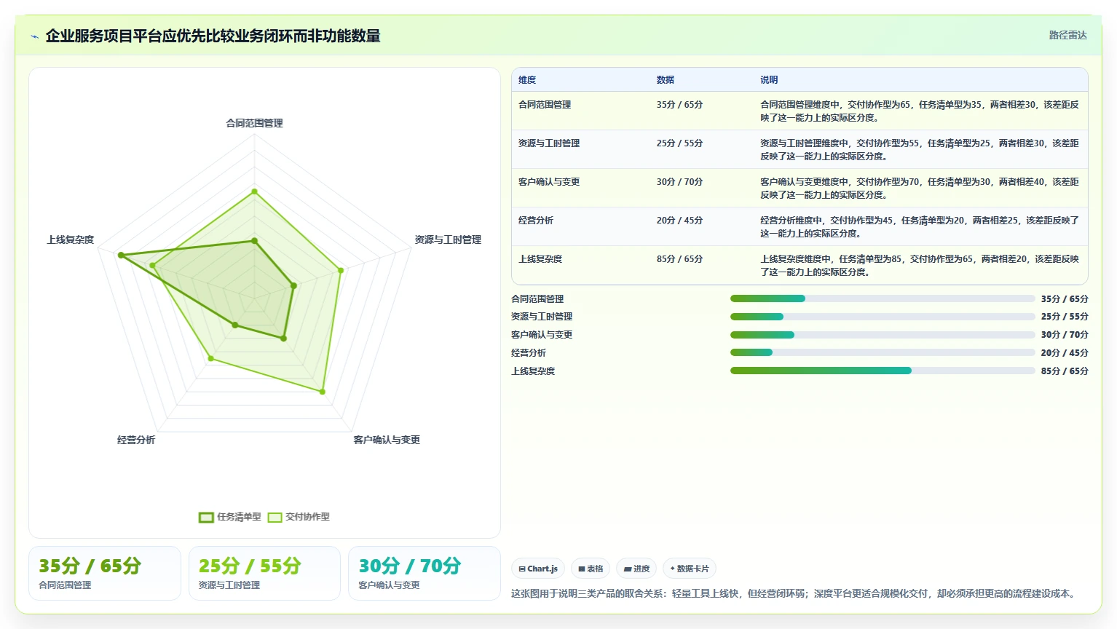1117x629 pixels.
Task: Click the 任务清单型 data point on 上线复杂度 axis
Action: point(121,256)
